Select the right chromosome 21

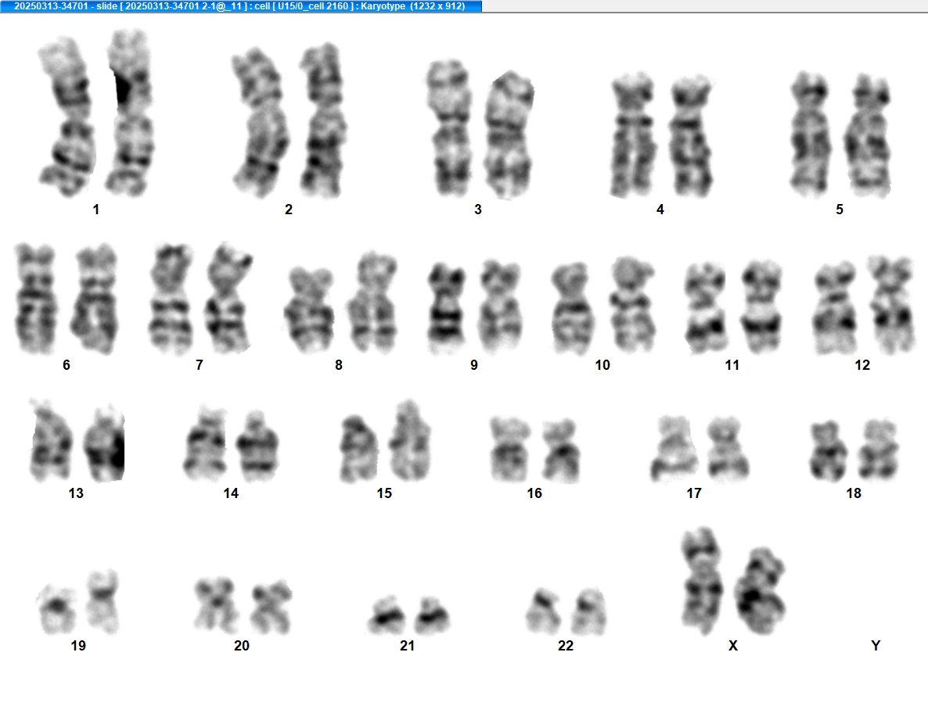point(431,616)
